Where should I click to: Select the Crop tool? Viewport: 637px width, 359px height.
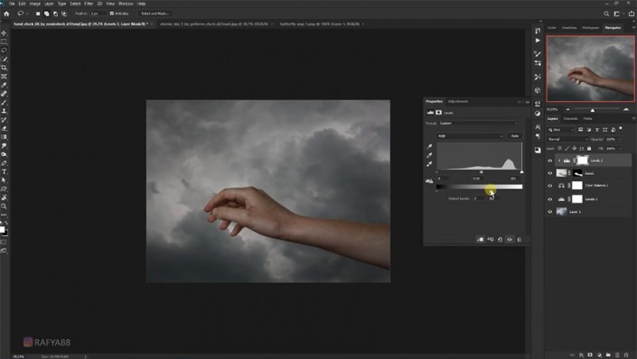pyautogui.click(x=4, y=68)
